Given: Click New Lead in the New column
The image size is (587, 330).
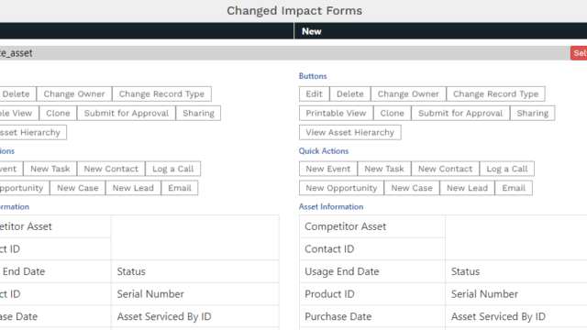Looking at the screenshot, I should point(467,188).
